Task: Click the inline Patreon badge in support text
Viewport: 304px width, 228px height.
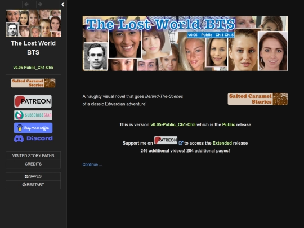Action: (x=166, y=140)
